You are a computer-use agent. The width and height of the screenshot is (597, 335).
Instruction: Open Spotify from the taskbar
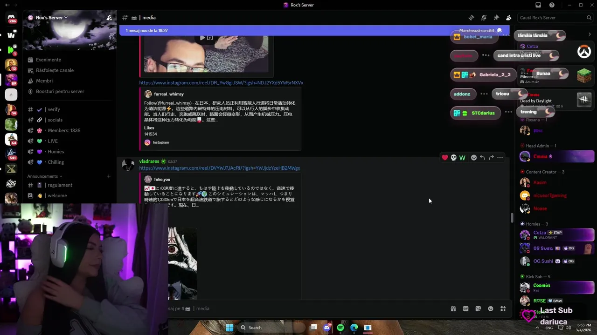(x=340, y=328)
